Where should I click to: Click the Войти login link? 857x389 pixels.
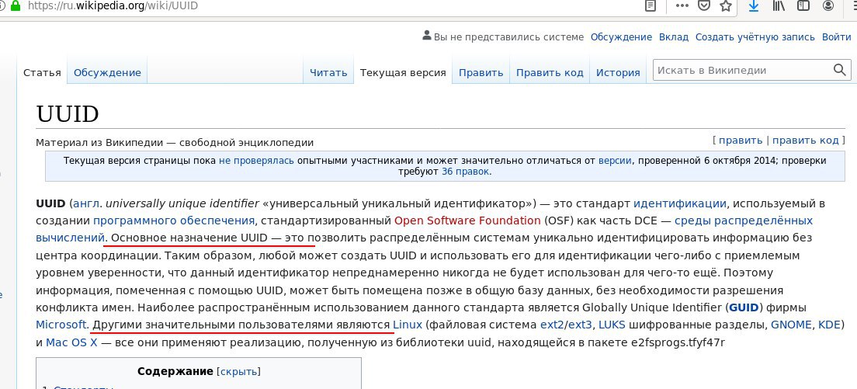(x=837, y=37)
